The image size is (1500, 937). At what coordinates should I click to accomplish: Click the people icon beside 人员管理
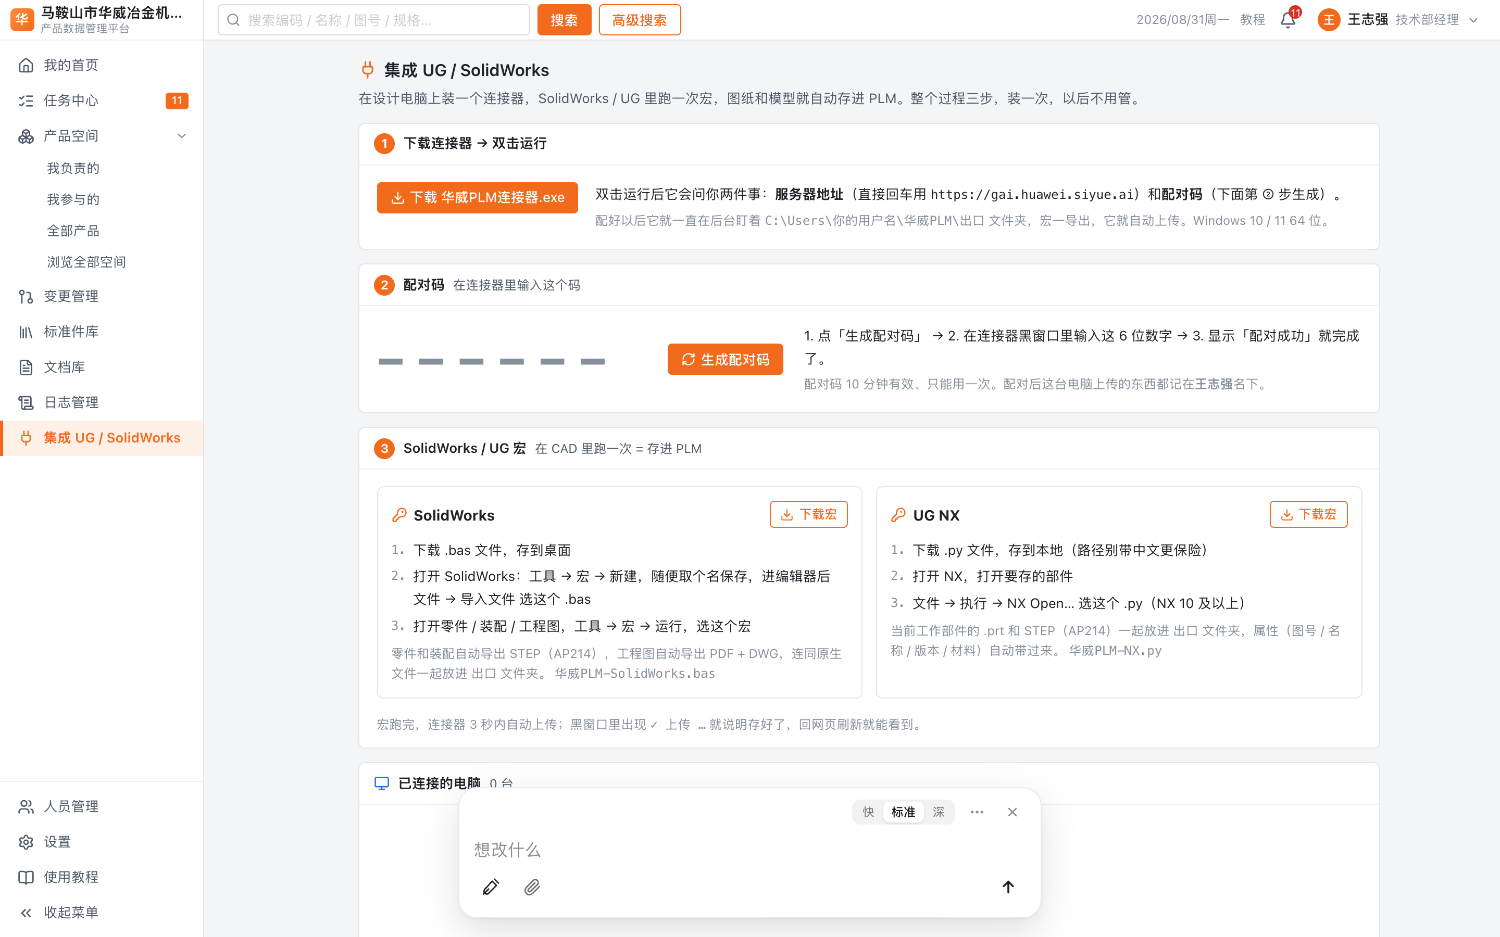26,806
